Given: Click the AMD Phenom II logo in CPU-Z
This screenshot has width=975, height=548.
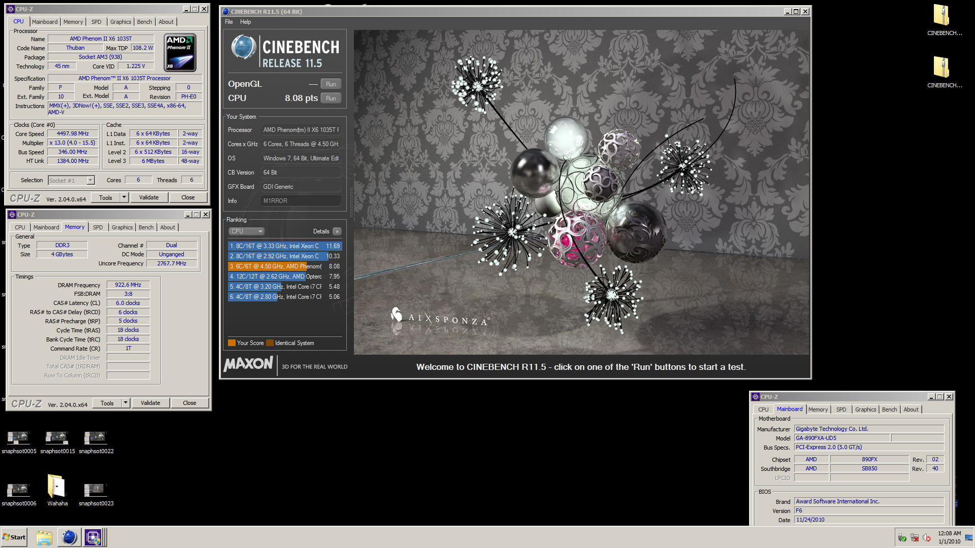Looking at the screenshot, I should click(180, 52).
